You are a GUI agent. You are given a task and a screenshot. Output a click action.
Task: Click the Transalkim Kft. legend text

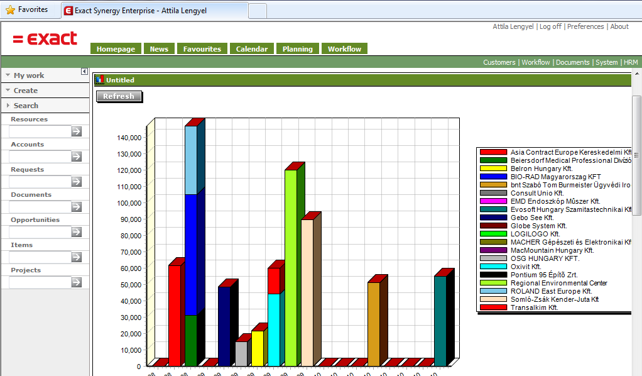[x=535, y=307]
